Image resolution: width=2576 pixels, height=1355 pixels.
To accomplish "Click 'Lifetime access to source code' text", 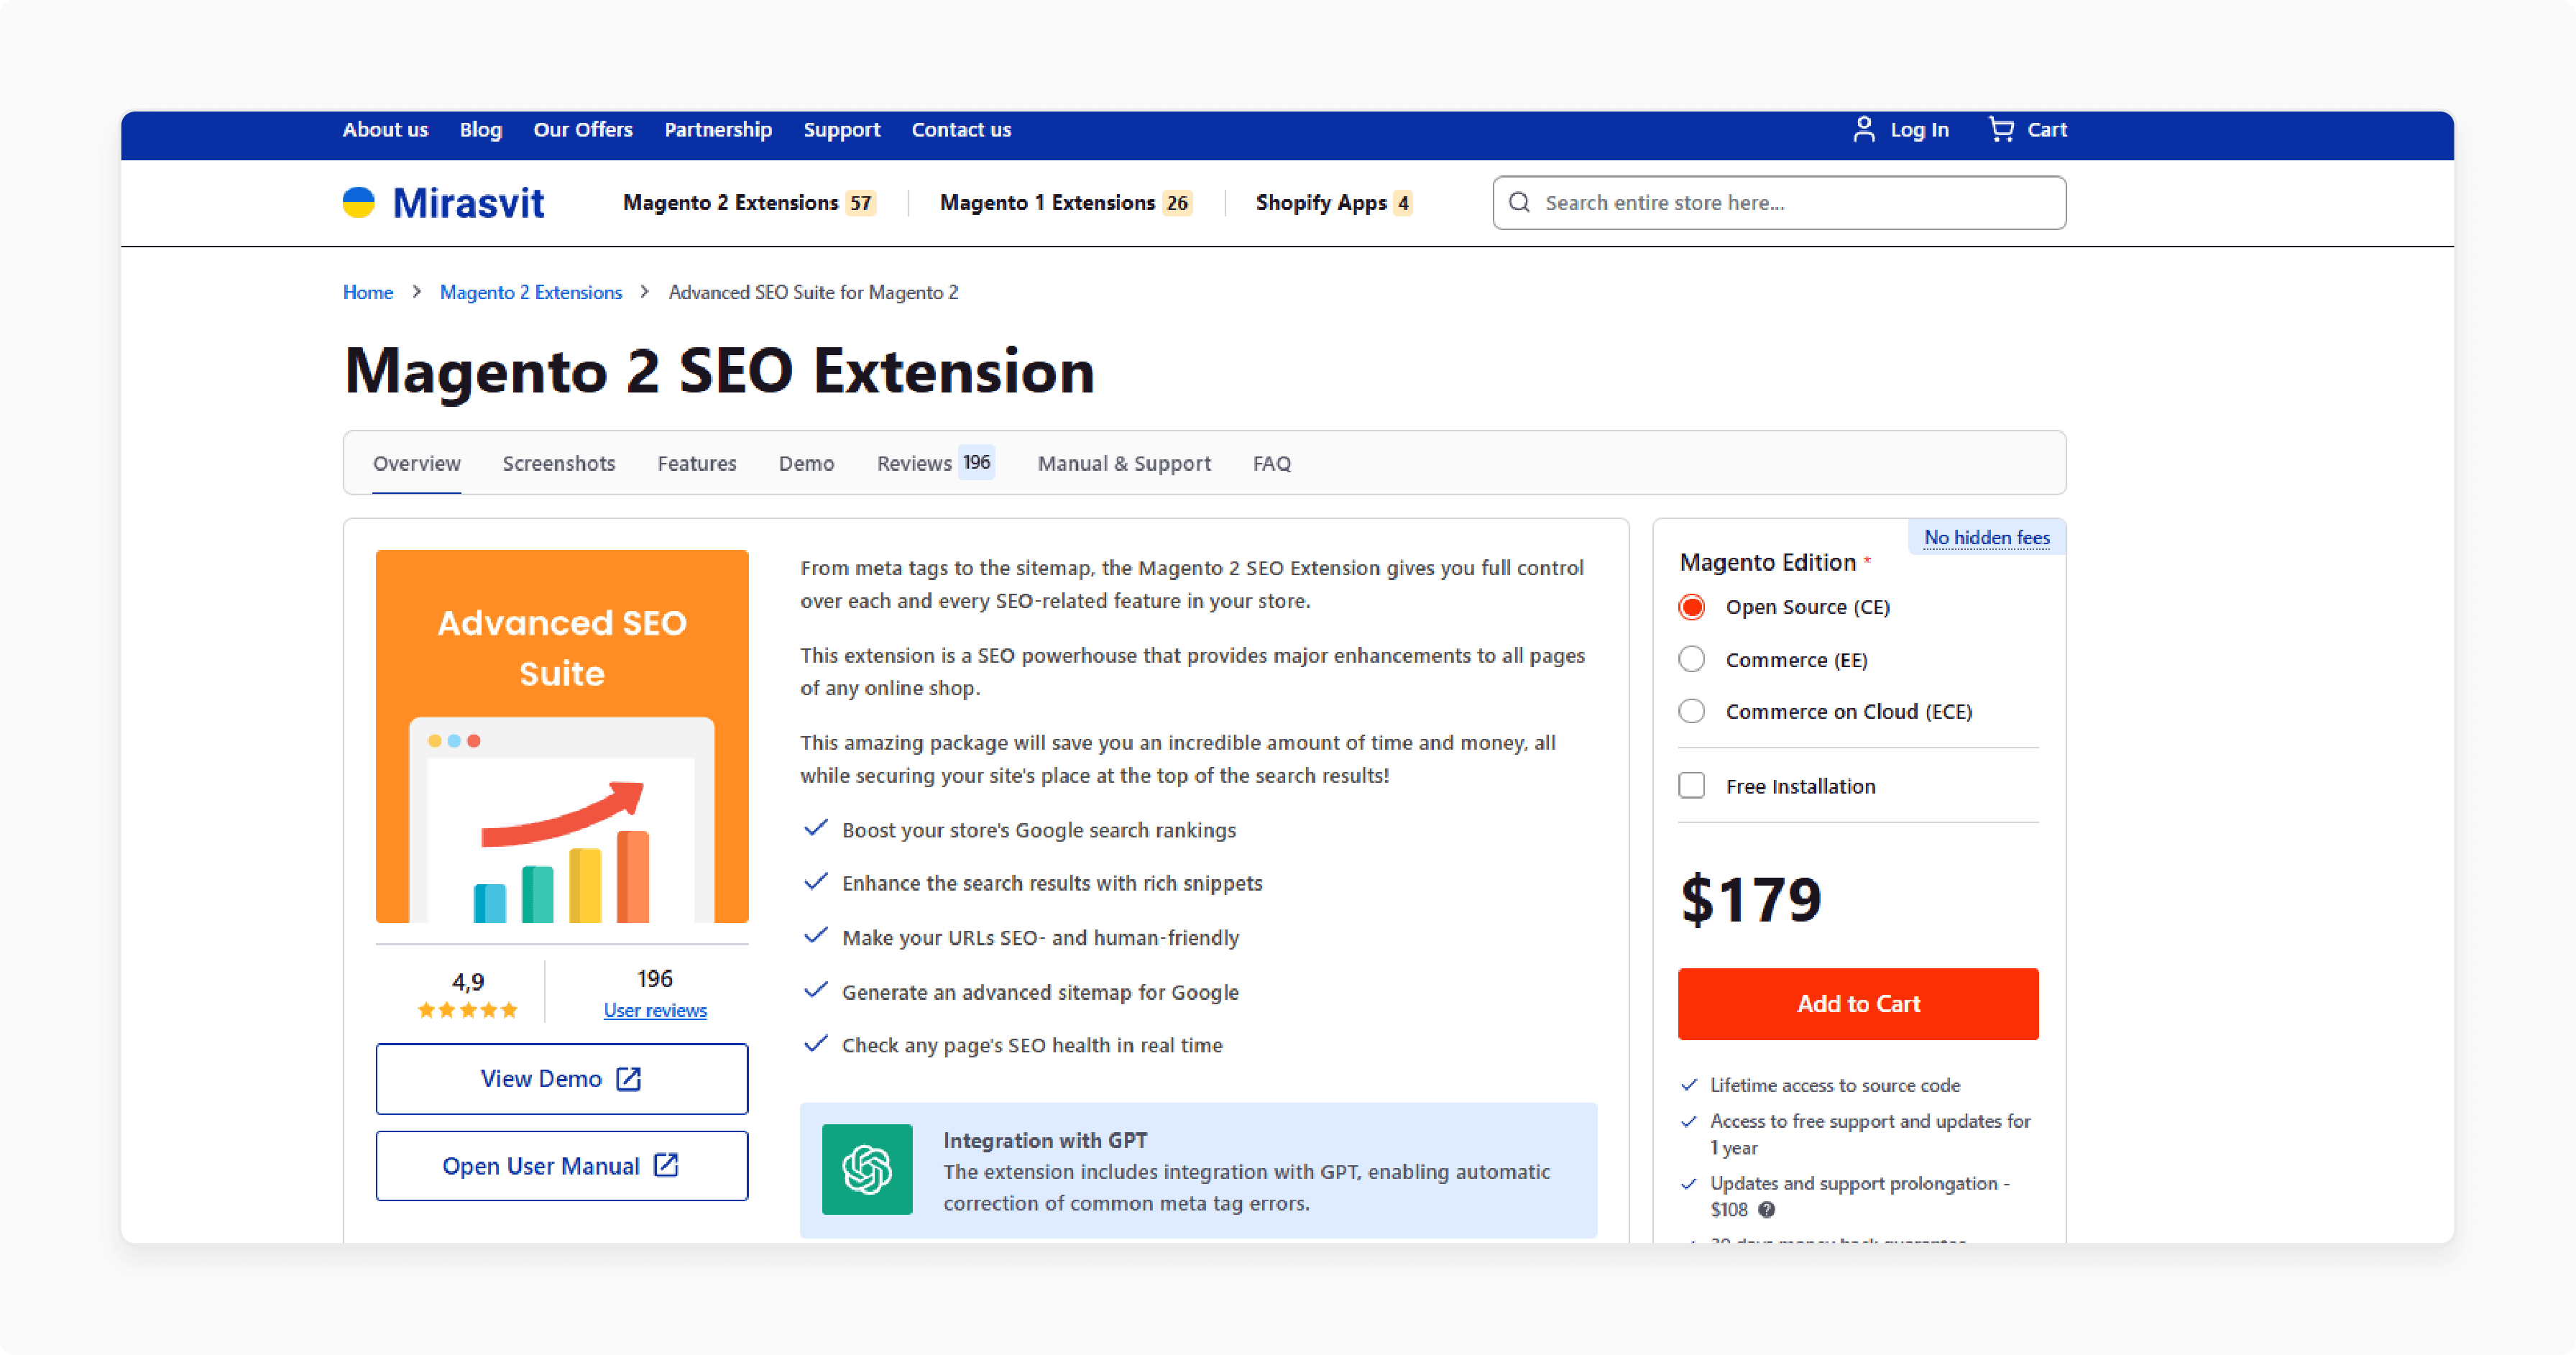I will (x=1835, y=1085).
